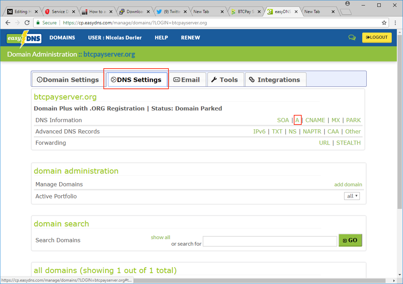This screenshot has width=403, height=284.
Task: Click the browser forward arrow
Action: [x=17, y=23]
